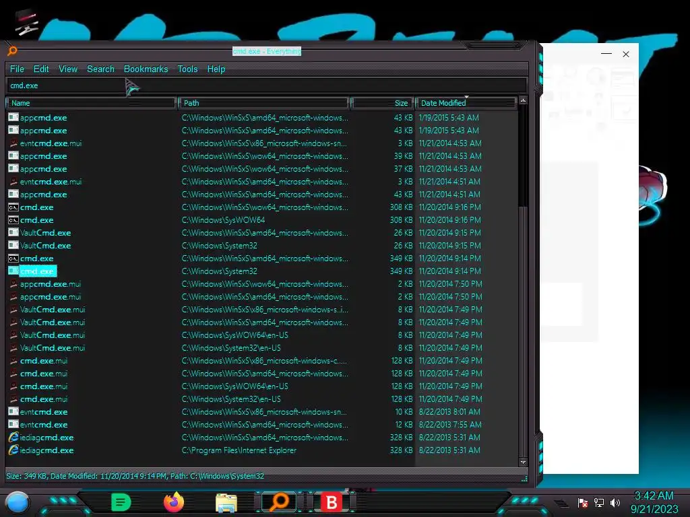Open the Start orb button
Screen dimensions: 690x517
coord(17,503)
